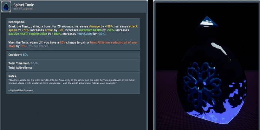Click the 'attack speed' highlighted keyword
Viewport: 260px width, 130px height.
pyautogui.click(x=133, y=26)
